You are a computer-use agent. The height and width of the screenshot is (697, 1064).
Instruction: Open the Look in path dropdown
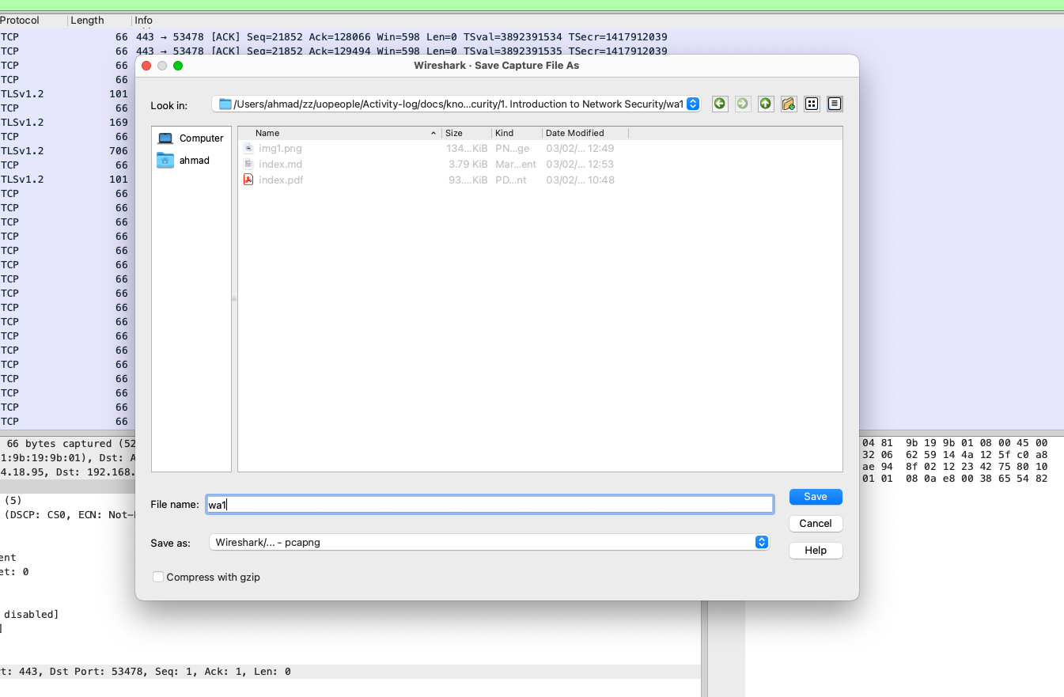tap(456, 104)
